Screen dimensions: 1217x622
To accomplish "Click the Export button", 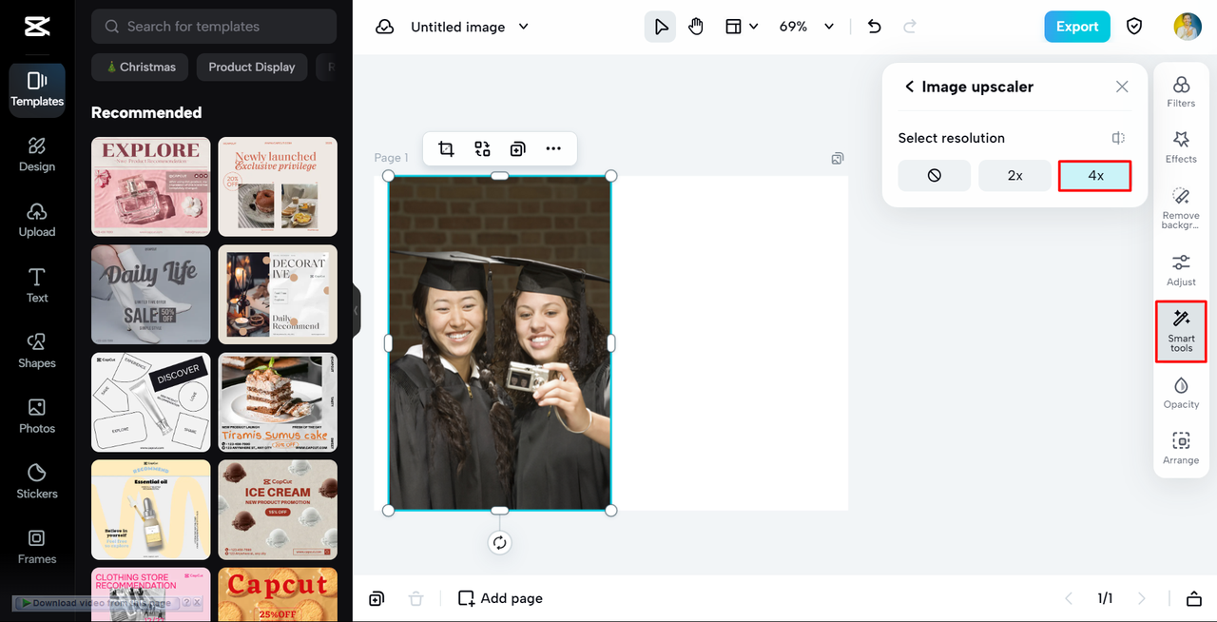I will 1077,27.
